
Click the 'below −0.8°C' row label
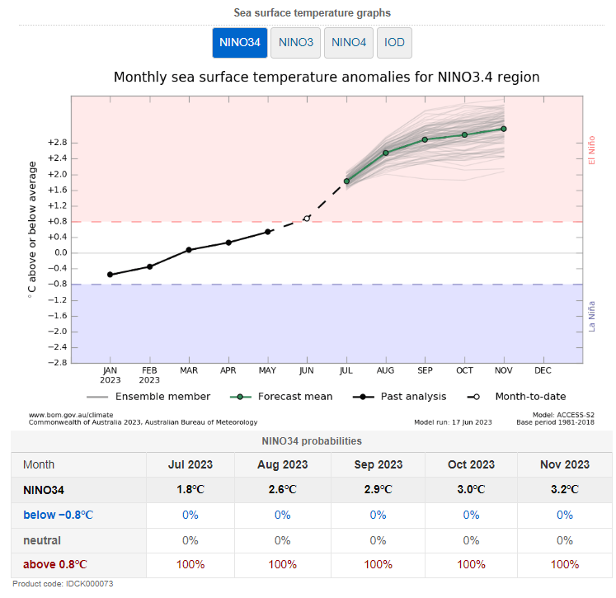[x=59, y=515]
